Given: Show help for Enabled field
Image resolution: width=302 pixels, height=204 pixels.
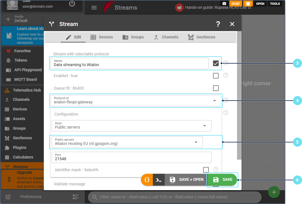Looking at the screenshot, I should point(226,75).
